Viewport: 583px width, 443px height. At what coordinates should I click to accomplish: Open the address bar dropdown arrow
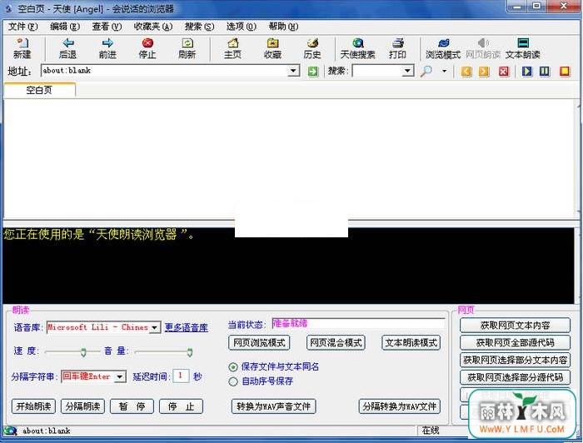pyautogui.click(x=293, y=70)
